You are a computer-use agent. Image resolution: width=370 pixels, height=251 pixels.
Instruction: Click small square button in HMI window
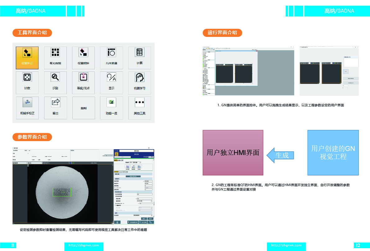(x=346, y=71)
